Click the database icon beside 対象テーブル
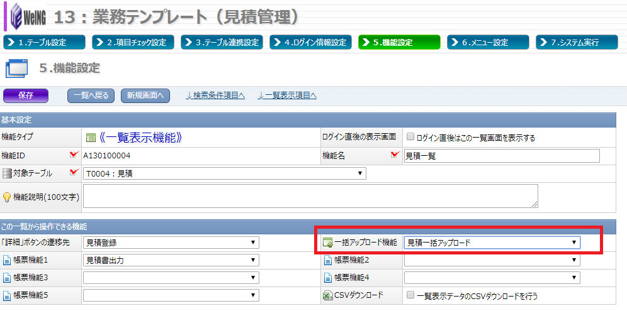This screenshot has height=311, width=627. coord(7,173)
